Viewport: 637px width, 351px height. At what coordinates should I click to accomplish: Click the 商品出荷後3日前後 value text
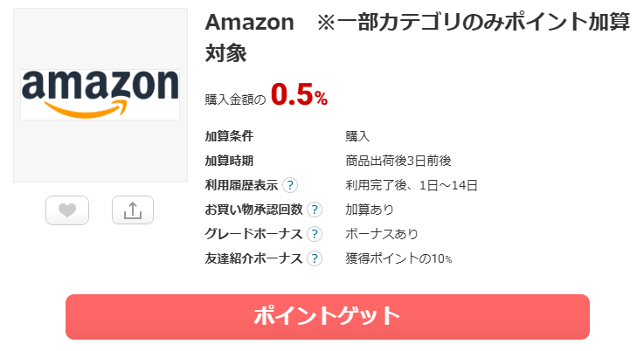pos(398,161)
